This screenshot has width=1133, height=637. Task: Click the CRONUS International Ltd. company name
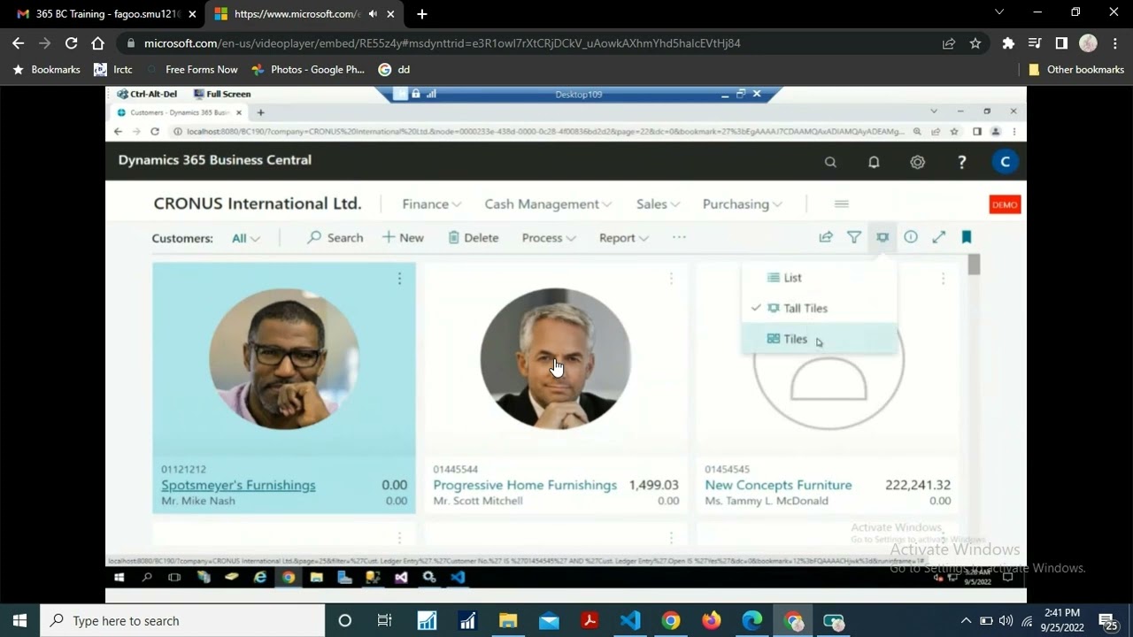point(258,203)
